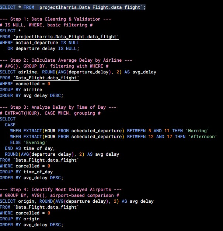Click the 'Step 4: Identify Most Delayed Airports' comment
Image resolution: width=223 pixels, height=231 pixels.
click(60, 190)
